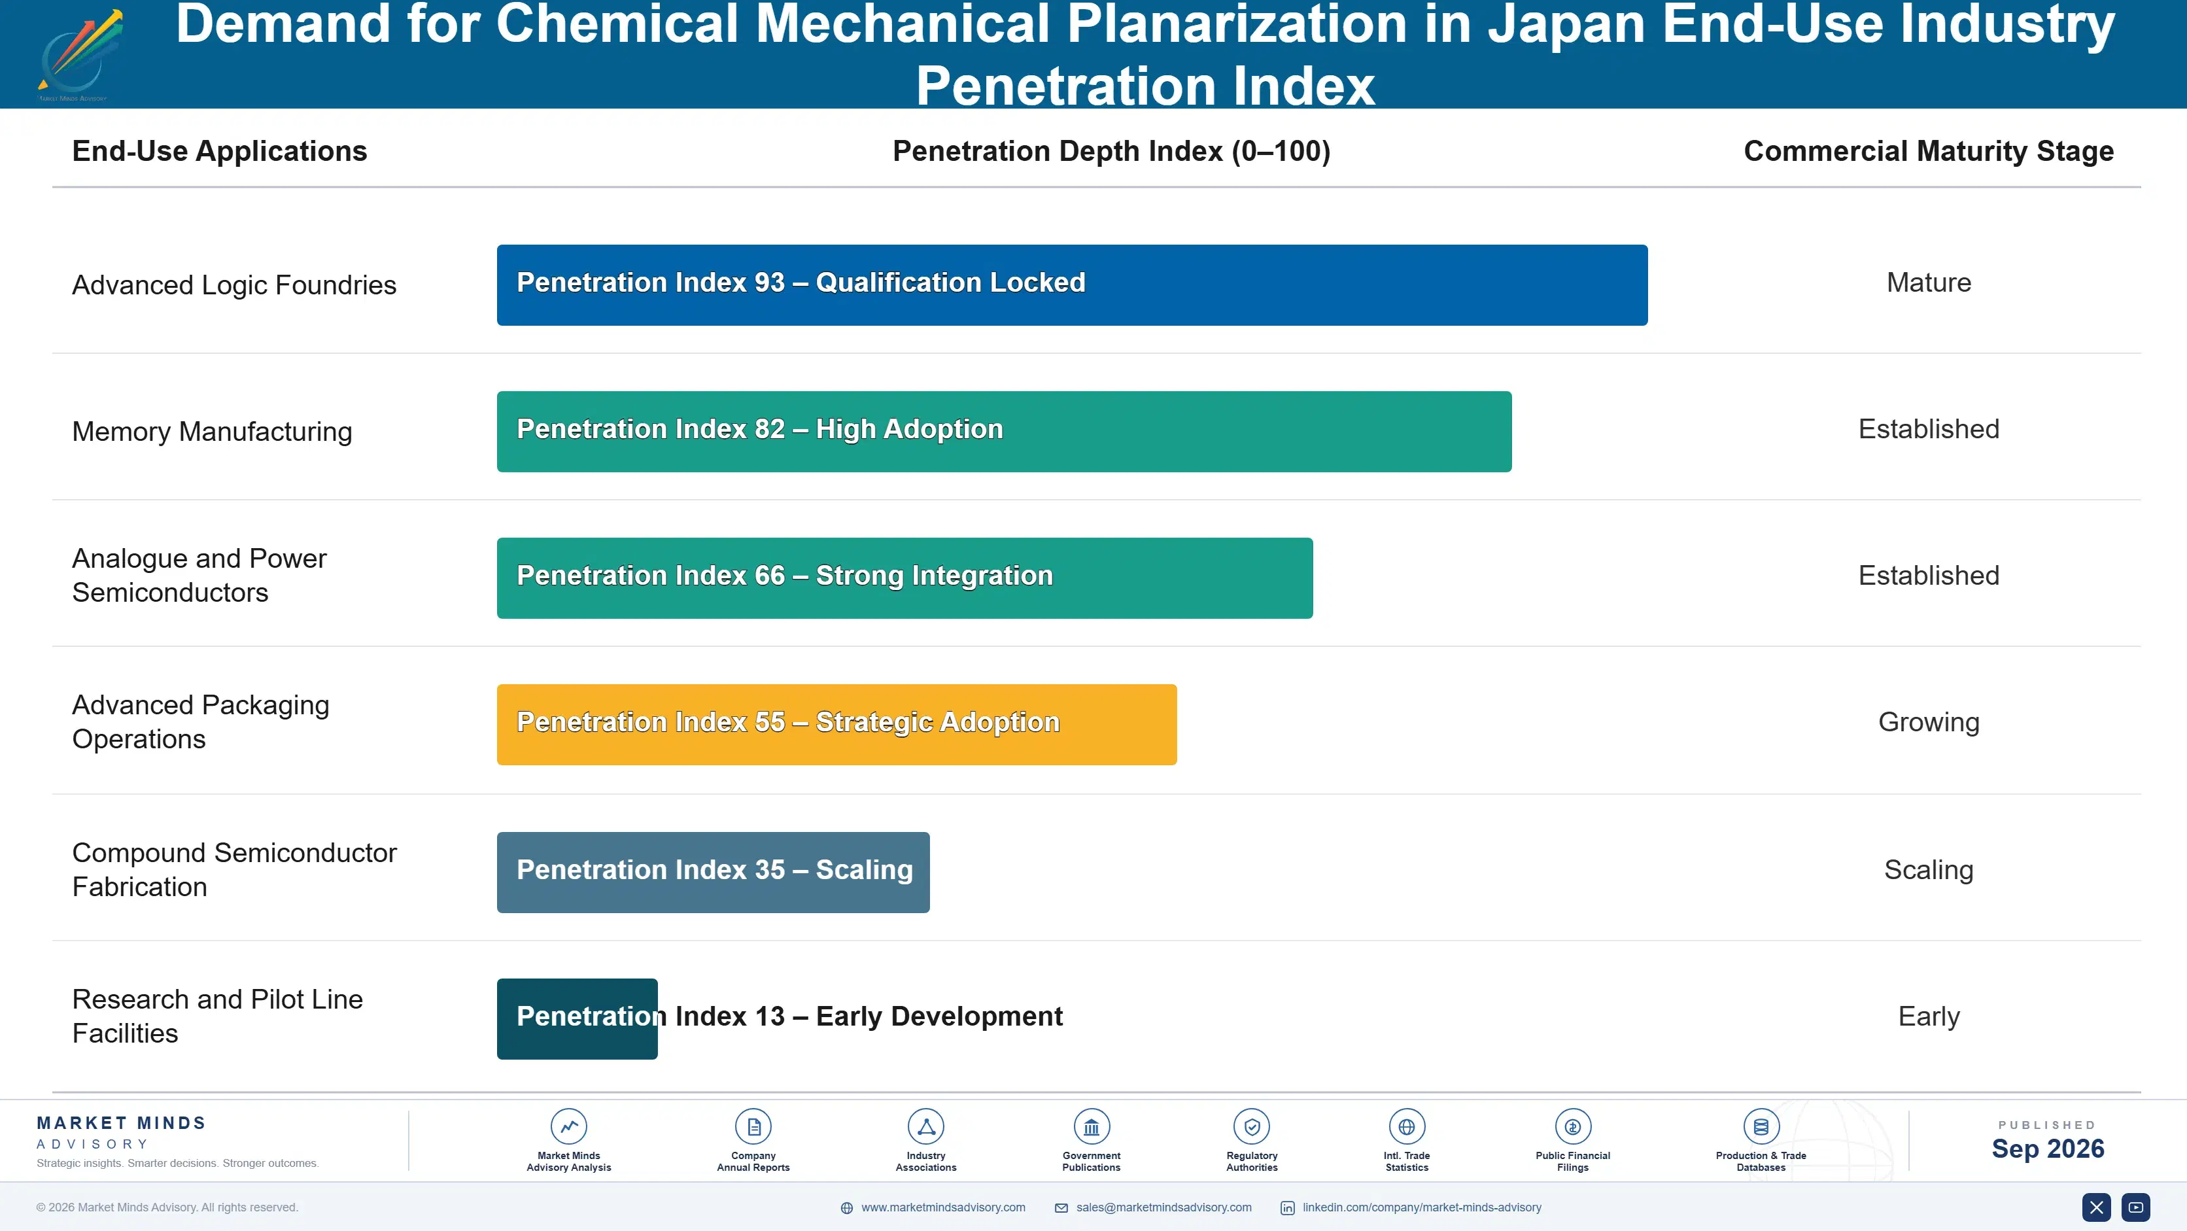Click the orange Penetration Index 55 bar
The height and width of the screenshot is (1231, 2187).
837,725
